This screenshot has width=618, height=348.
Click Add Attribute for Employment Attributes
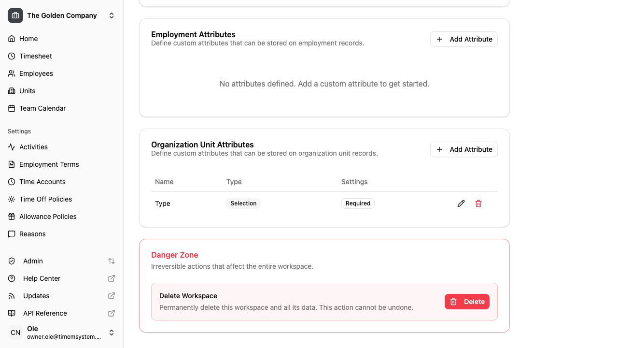pyautogui.click(x=463, y=39)
